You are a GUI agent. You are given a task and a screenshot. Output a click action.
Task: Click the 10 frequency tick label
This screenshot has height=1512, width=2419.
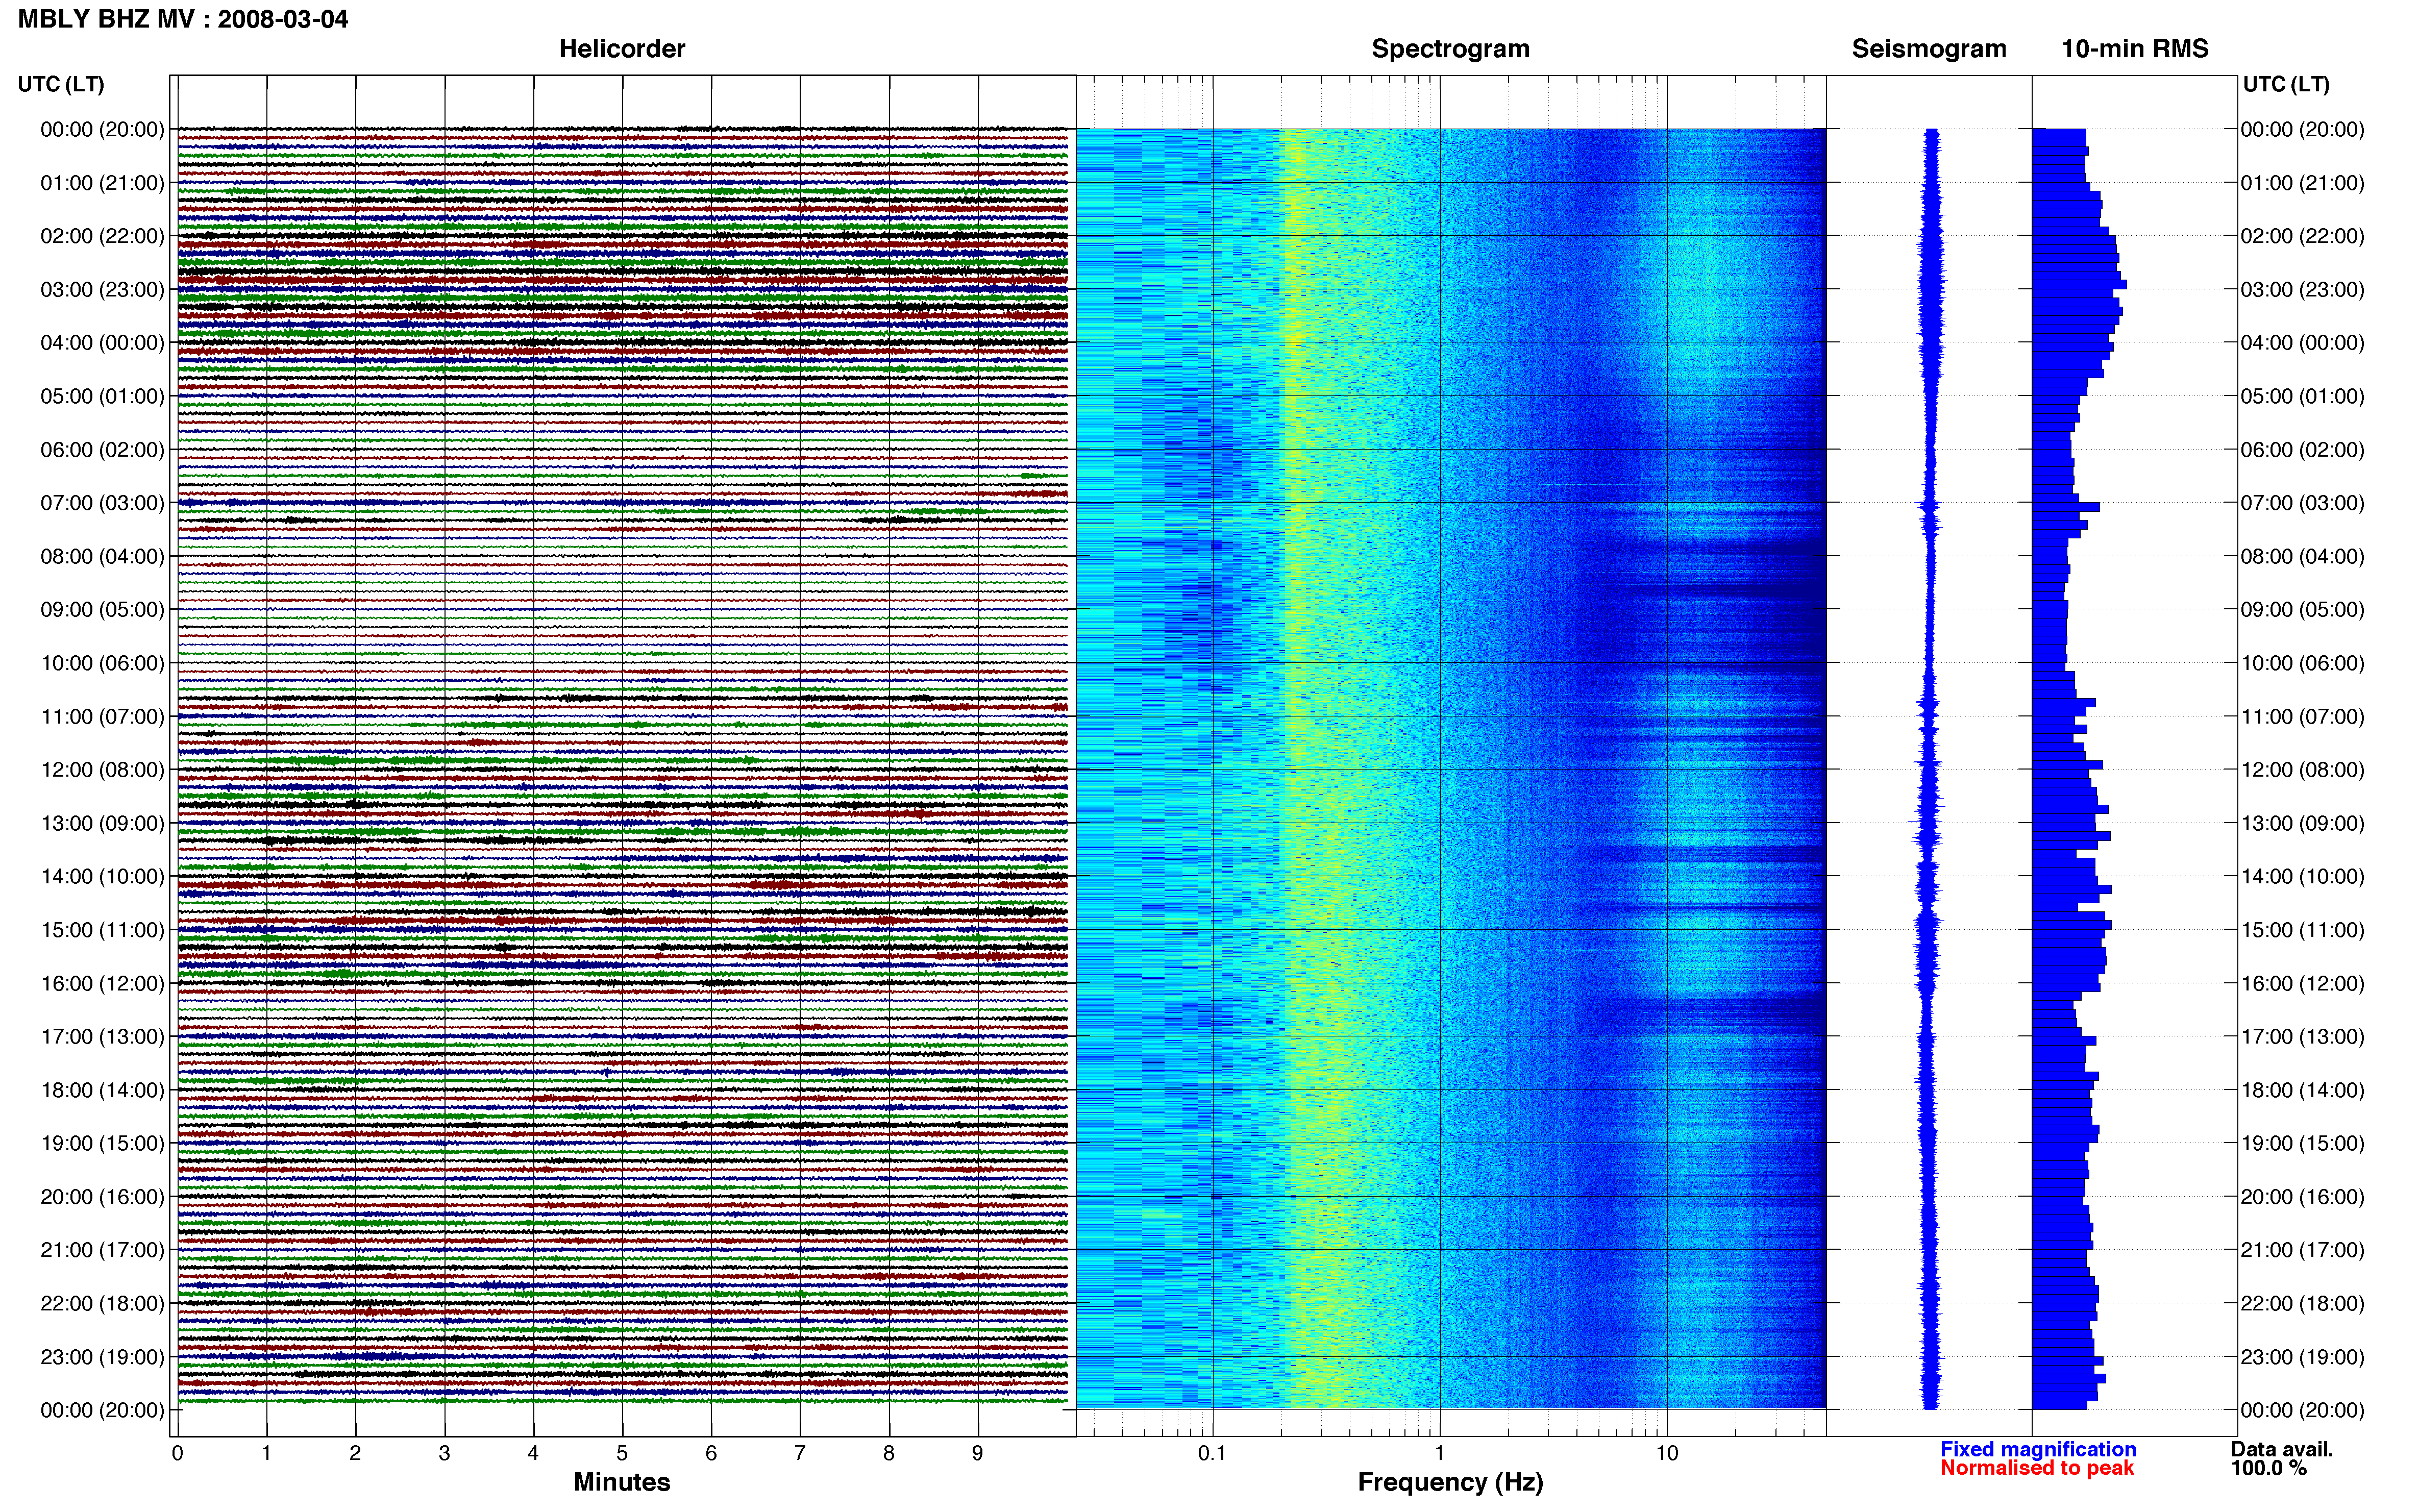[1667, 1454]
